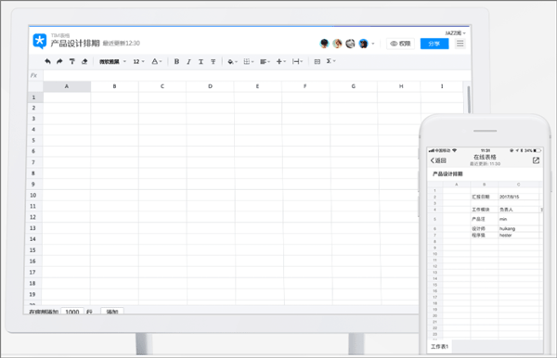
Task: Click the eraser clear-format icon
Action: [x=84, y=61]
